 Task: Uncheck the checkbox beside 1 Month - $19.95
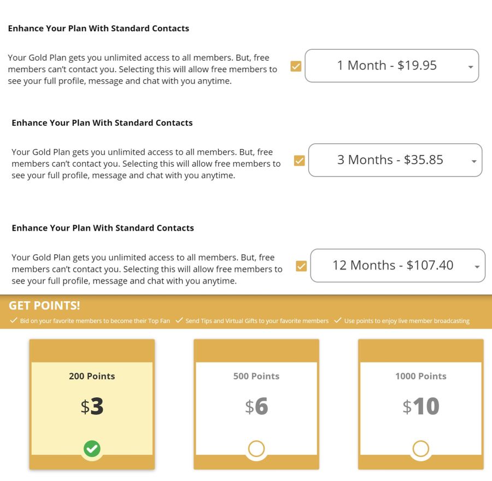(296, 66)
